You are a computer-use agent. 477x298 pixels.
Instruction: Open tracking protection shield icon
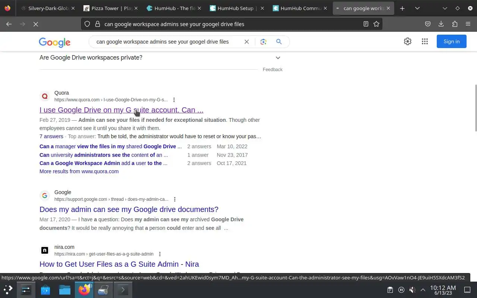(x=87, y=24)
